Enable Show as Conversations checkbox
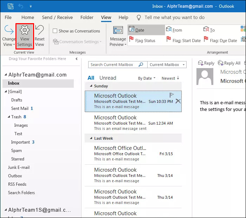This screenshot has height=218, width=246. [x=55, y=31]
